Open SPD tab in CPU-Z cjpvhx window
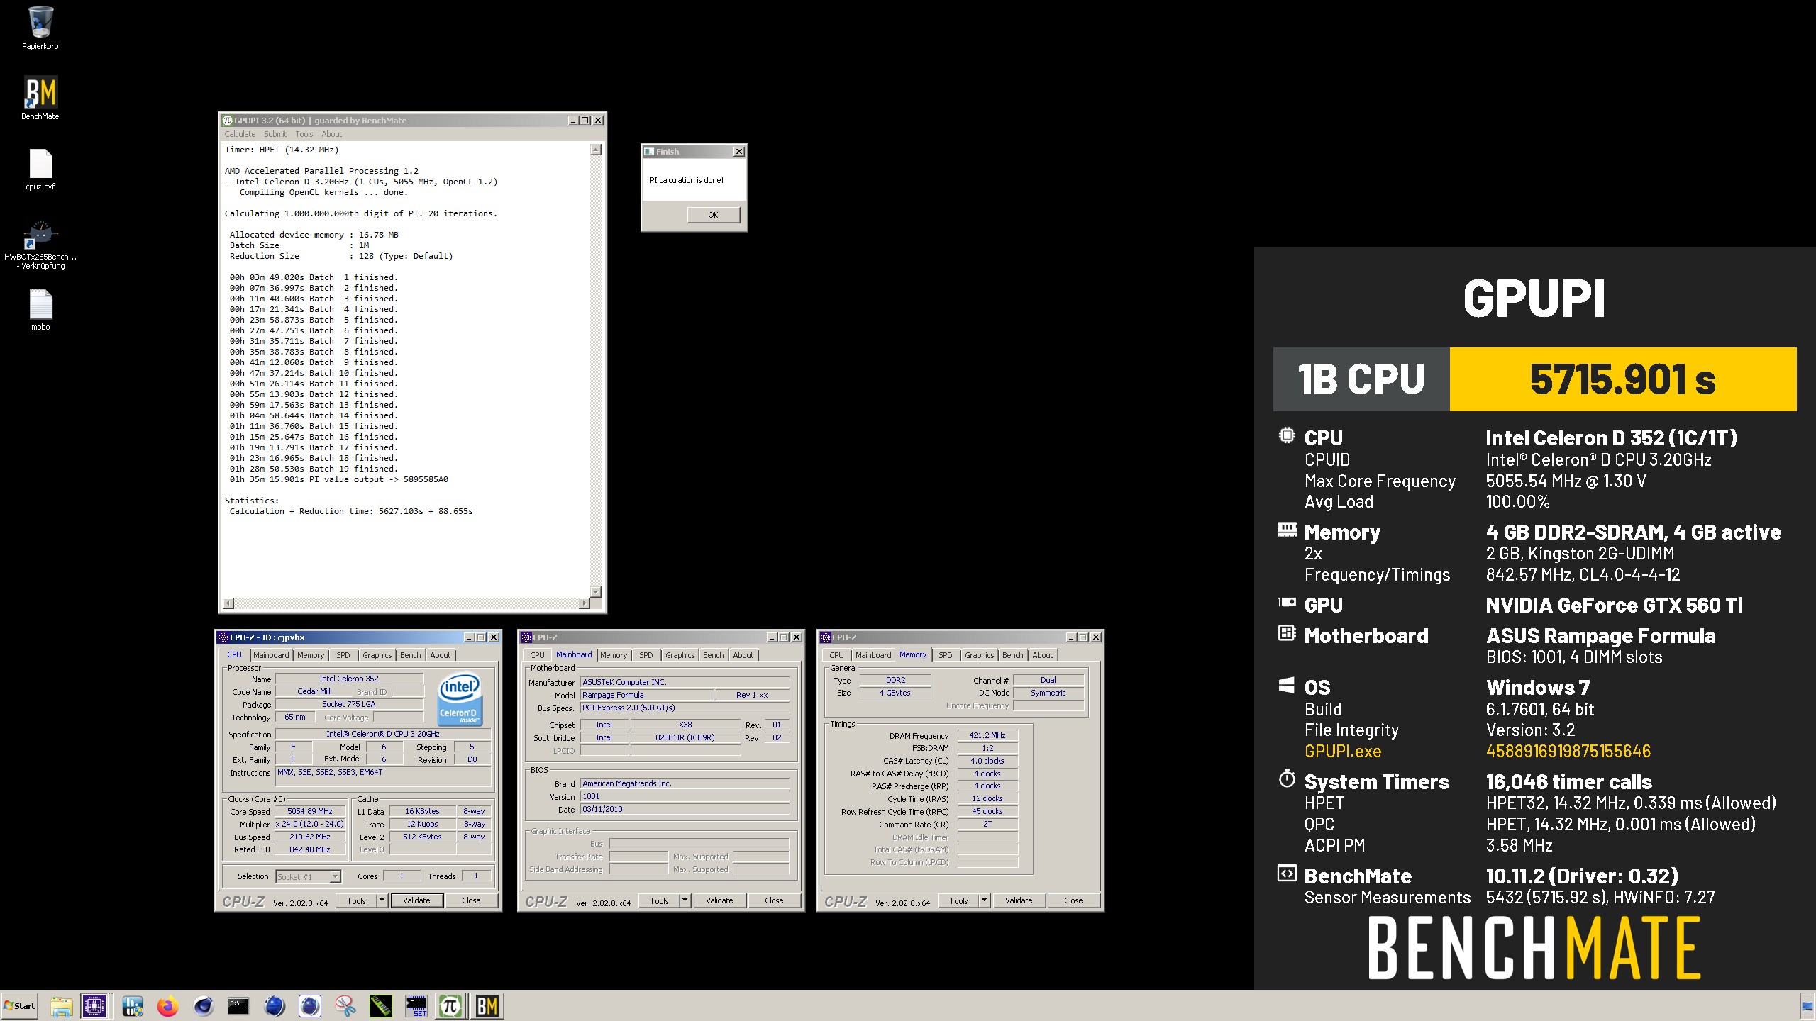 [x=343, y=655]
